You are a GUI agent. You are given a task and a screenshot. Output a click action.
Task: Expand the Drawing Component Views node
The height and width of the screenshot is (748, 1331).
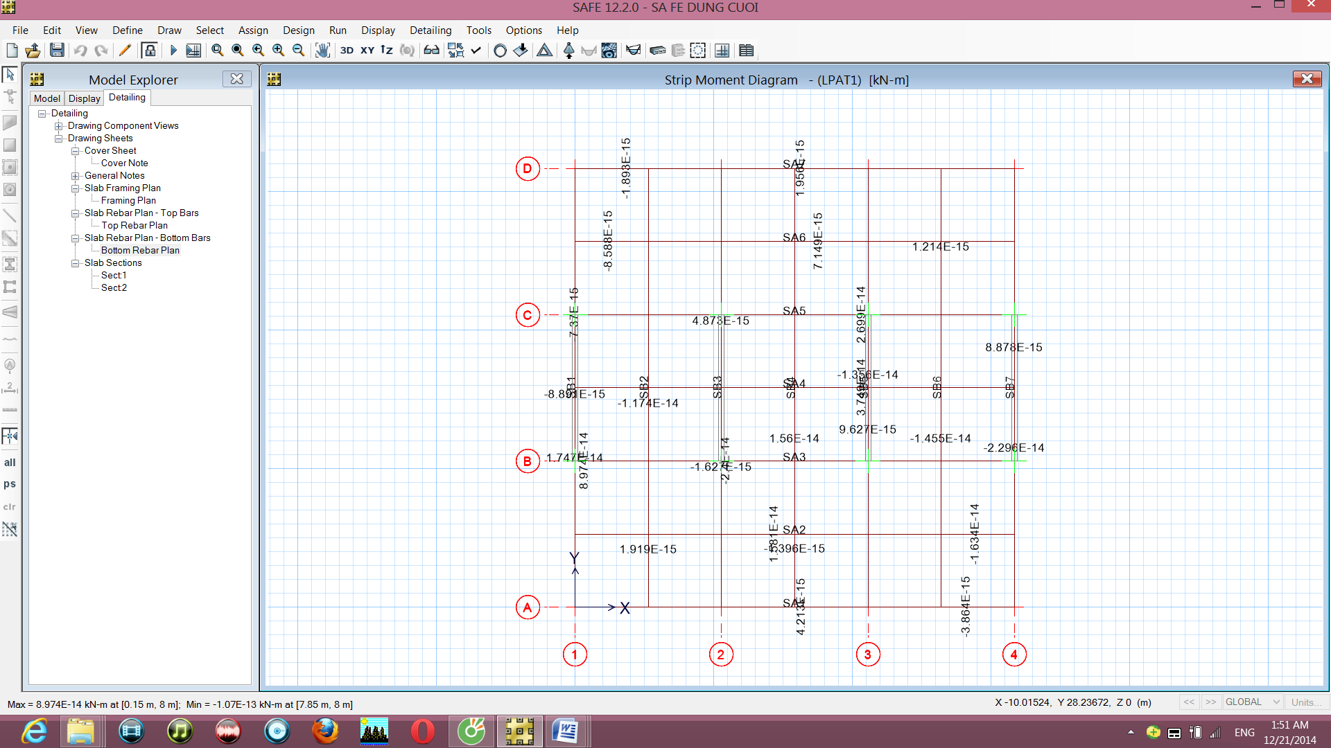(59, 126)
